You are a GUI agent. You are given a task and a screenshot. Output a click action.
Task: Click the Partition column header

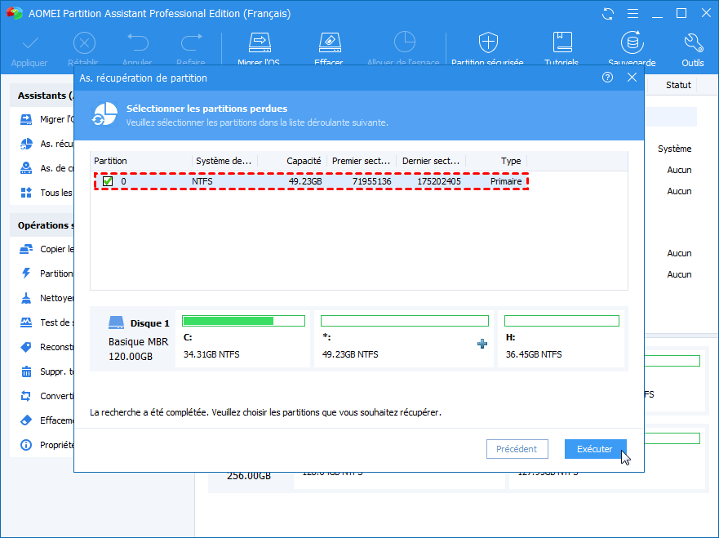coord(141,161)
